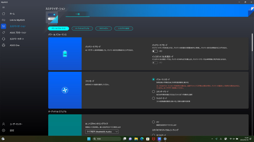Click the battery 100 icon tile
The height and width of the screenshot is (142, 254).
click(x=65, y=54)
